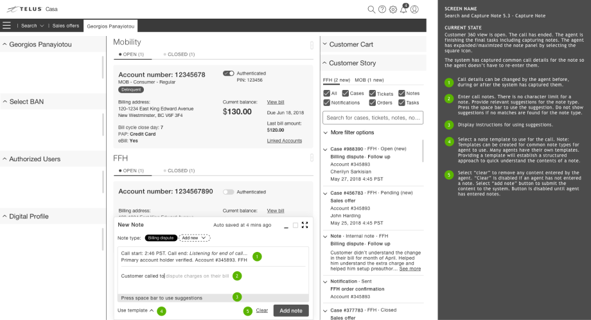This screenshot has height=320, width=591.
Task: Click the full-screen expand arrows icon in New Note
Action: tap(305, 225)
